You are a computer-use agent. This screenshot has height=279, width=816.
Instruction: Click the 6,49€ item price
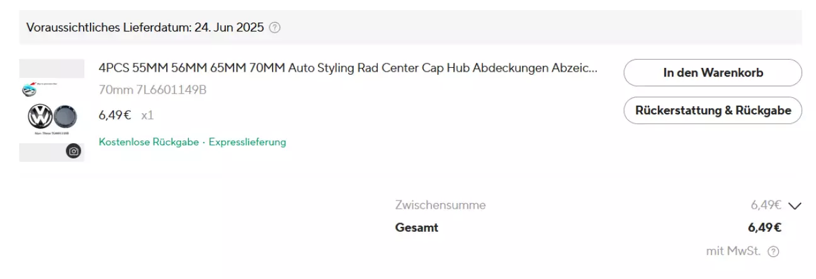(115, 115)
